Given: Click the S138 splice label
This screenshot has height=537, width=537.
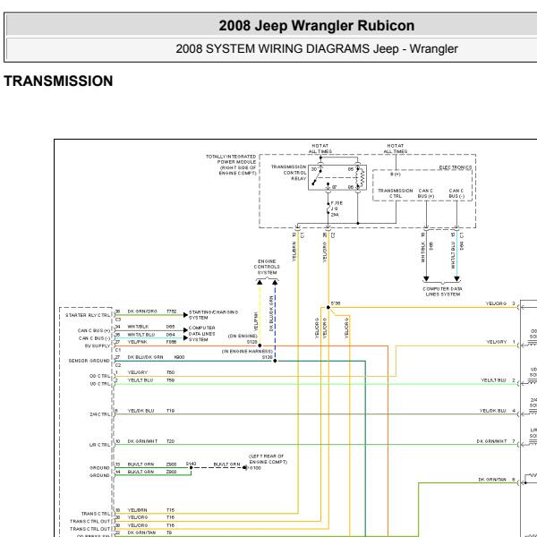Looking at the screenshot, I should 336,303.
